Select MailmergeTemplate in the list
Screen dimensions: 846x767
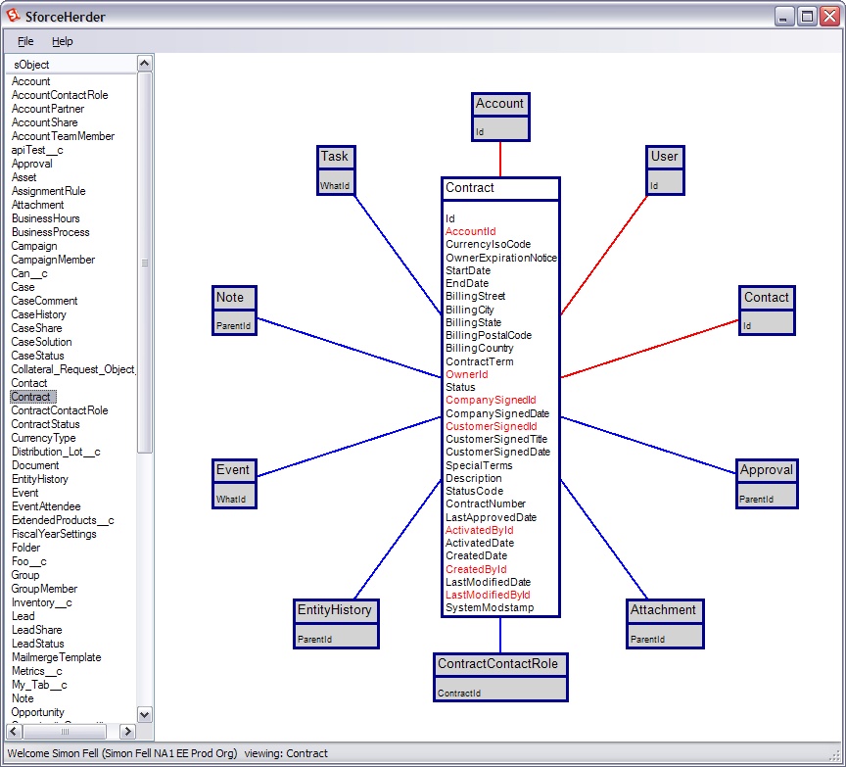[57, 657]
